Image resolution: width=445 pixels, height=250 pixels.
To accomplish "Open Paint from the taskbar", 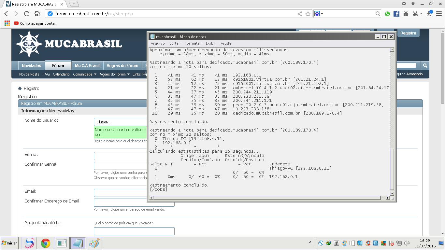I will 94,243.
